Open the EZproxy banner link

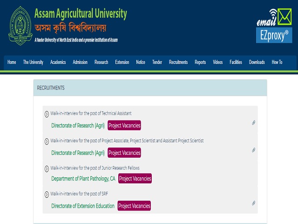(274, 35)
